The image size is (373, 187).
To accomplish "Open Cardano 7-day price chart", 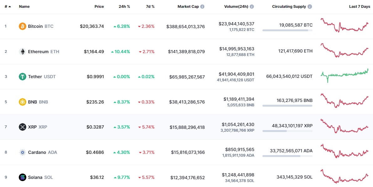I will click(345, 151).
